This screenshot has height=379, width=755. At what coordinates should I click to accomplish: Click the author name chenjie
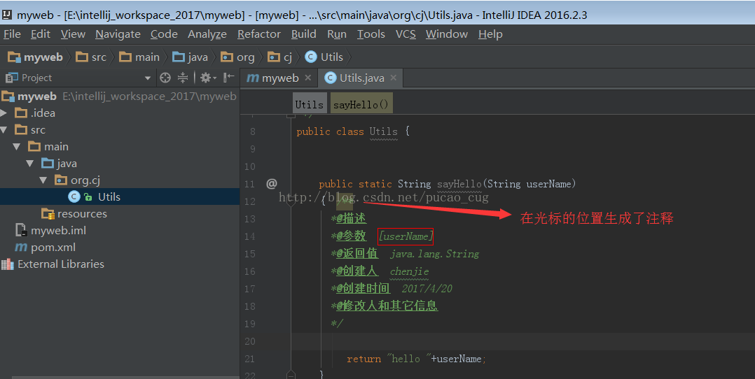409,271
